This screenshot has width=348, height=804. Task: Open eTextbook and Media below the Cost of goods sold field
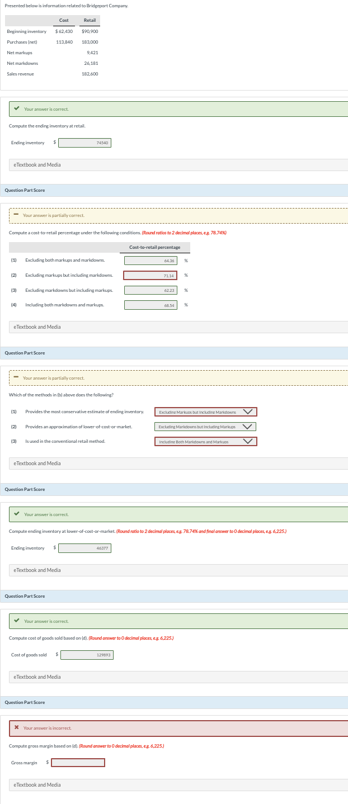[179, 677]
